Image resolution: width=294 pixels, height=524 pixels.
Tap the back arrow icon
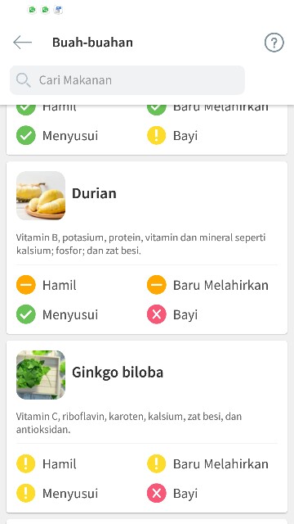point(22,43)
